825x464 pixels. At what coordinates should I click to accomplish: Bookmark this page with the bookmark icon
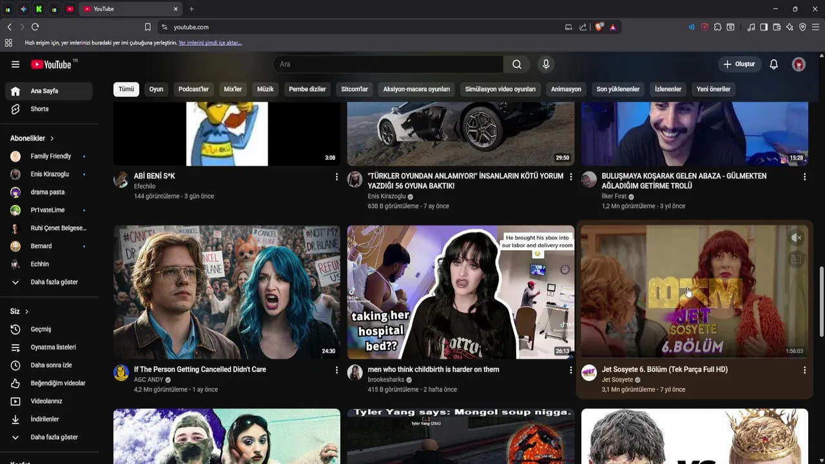point(148,27)
